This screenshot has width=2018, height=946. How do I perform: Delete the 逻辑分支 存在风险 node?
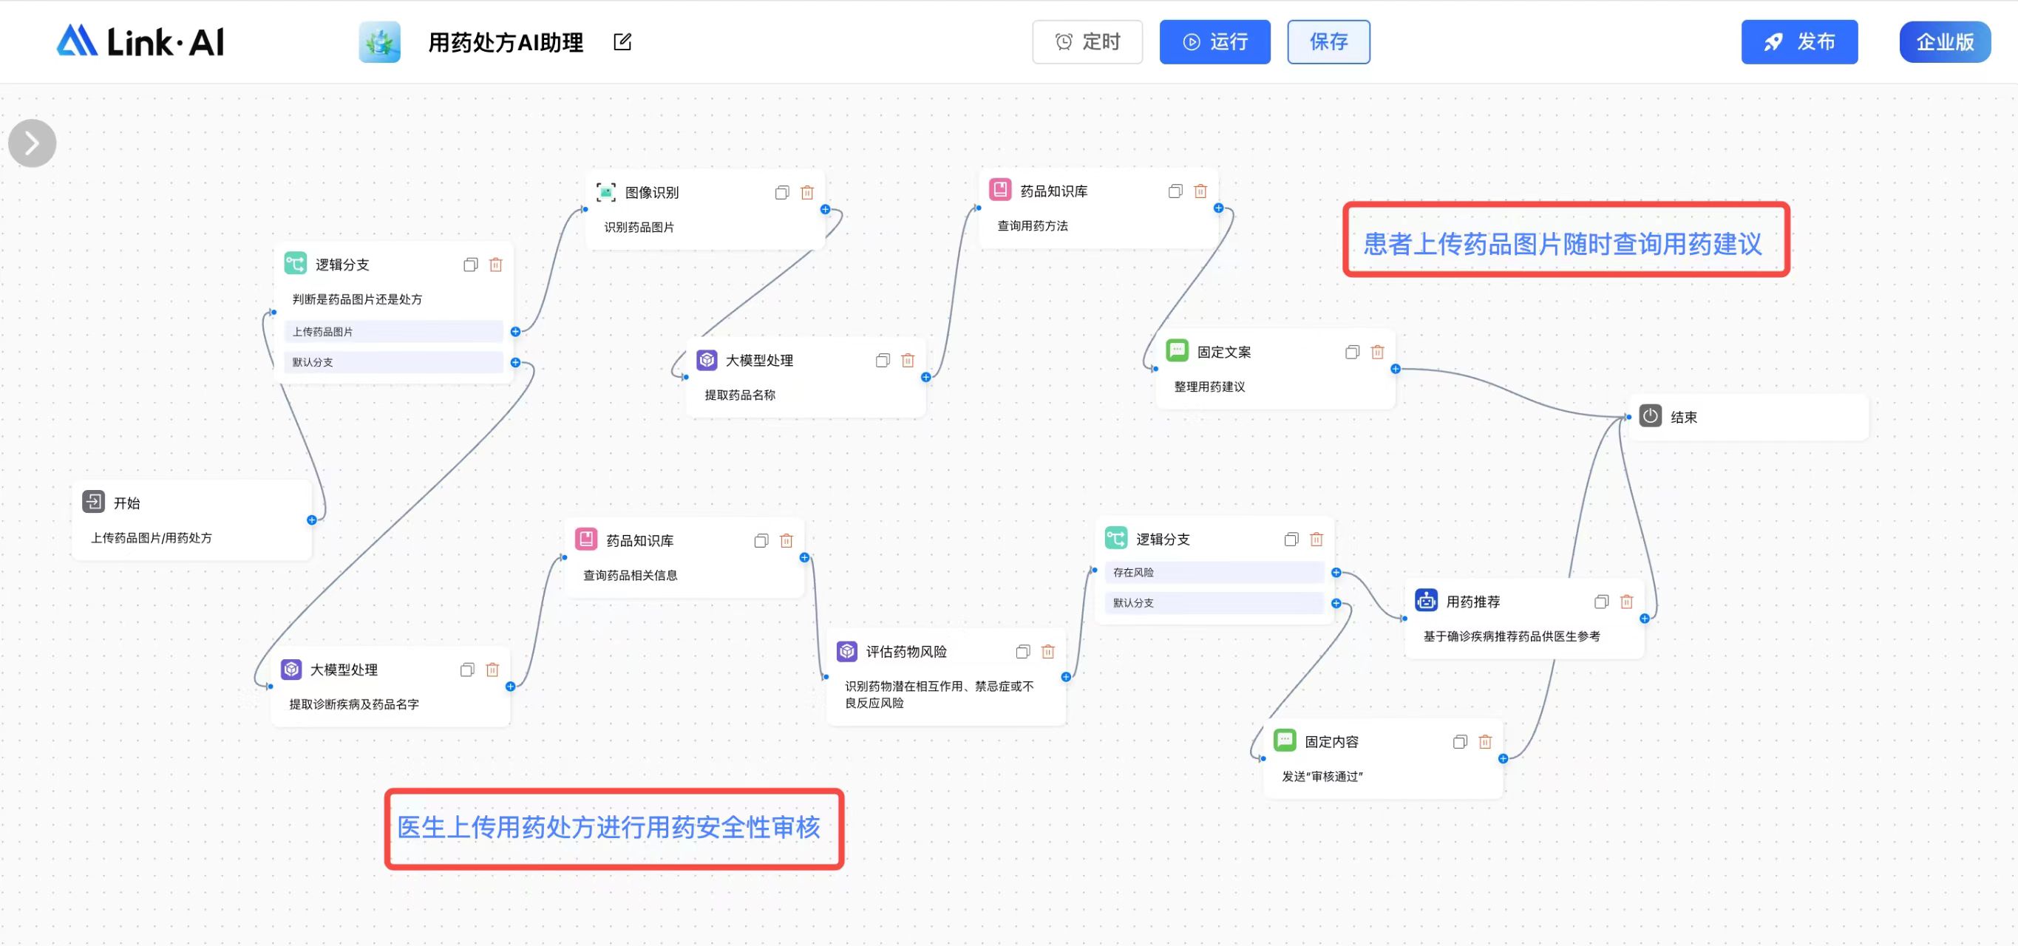(1317, 540)
